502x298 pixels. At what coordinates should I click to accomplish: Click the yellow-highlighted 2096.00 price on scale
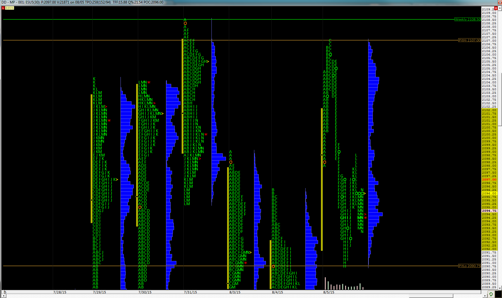coord(489,194)
